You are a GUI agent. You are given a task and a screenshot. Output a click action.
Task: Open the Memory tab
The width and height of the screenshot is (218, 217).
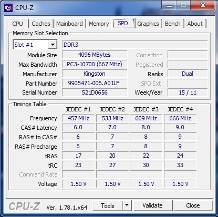(99, 24)
